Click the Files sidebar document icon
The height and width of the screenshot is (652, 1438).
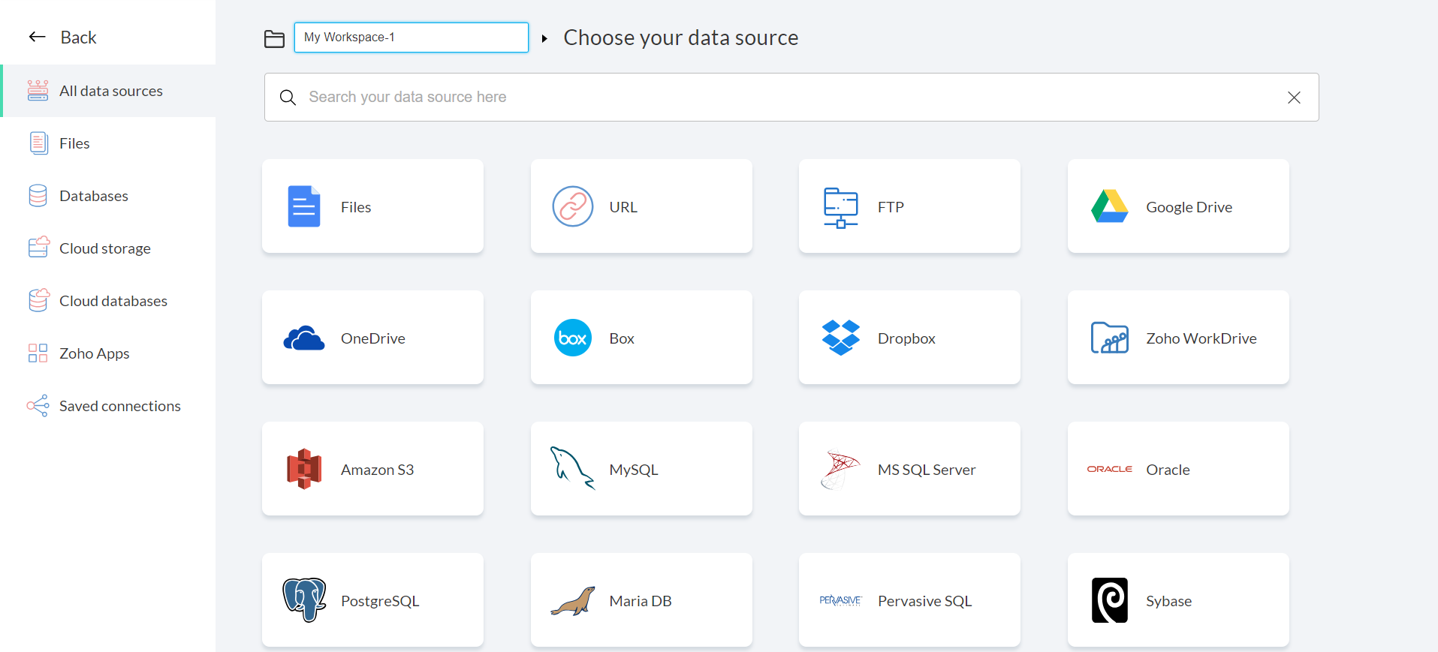point(38,143)
